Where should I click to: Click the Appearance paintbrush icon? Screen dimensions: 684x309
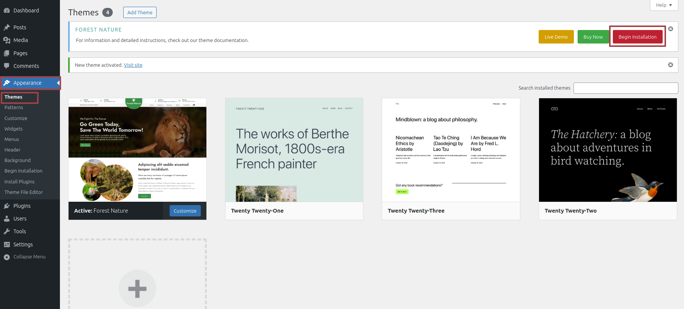(x=7, y=83)
